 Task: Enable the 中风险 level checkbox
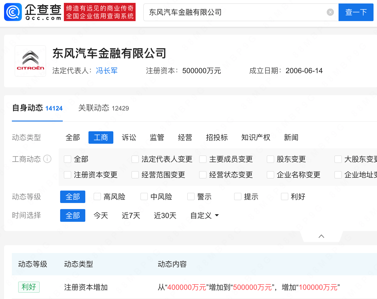click(144, 197)
